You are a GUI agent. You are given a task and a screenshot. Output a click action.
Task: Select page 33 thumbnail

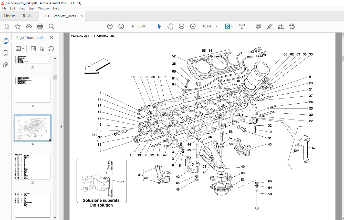[33, 167]
